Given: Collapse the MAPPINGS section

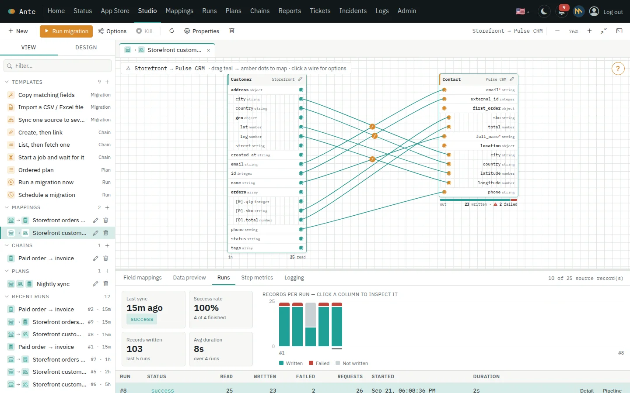Looking at the screenshot, I should (x=7, y=207).
